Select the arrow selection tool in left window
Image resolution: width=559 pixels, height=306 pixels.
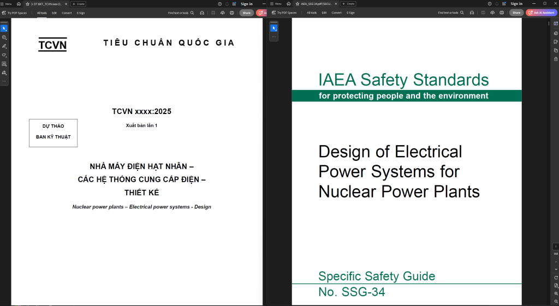point(4,28)
